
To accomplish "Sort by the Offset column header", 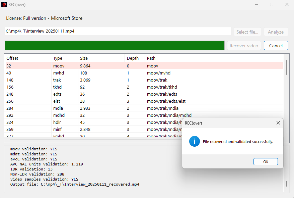I will tap(28, 58).
